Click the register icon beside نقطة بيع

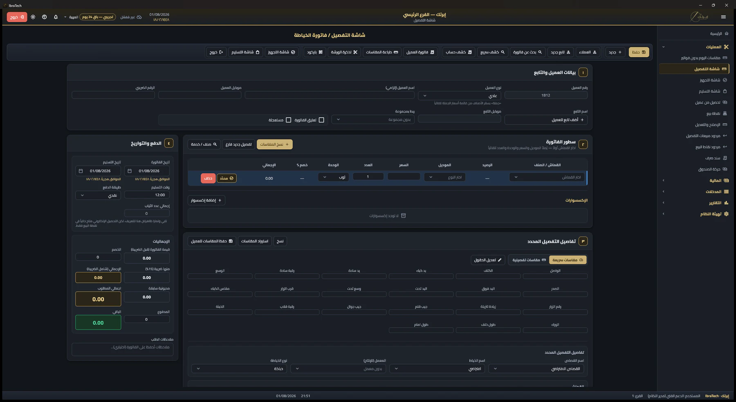725,113
